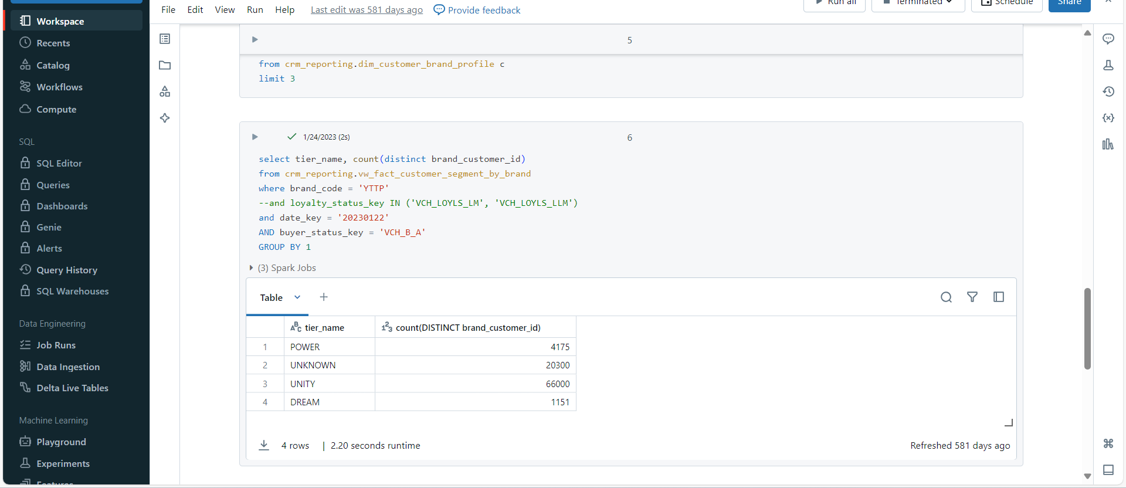1126x488 pixels.
Task: Click the Provide feedback link
Action: [x=477, y=10]
